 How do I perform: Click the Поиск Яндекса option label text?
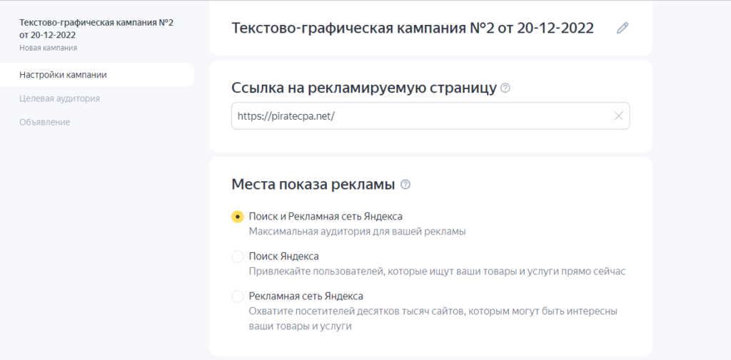click(x=284, y=257)
